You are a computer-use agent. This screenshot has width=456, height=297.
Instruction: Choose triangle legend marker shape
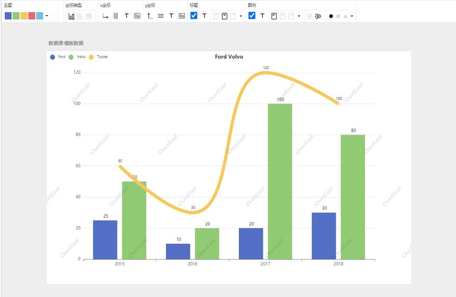[x=345, y=16]
